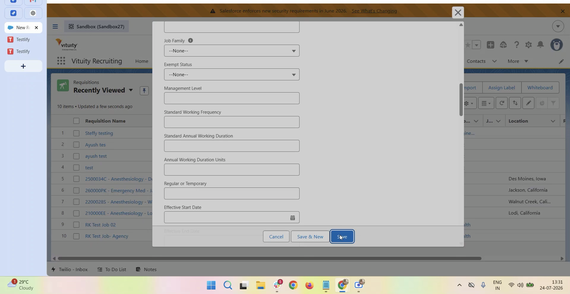Switch to the Contacts tab
The height and width of the screenshot is (294, 570).
pos(476,61)
